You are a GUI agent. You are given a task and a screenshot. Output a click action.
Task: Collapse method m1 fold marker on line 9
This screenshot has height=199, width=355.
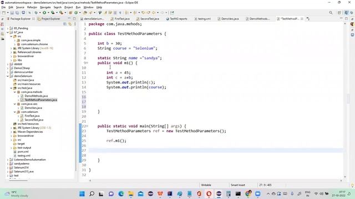pyautogui.click(x=88, y=63)
